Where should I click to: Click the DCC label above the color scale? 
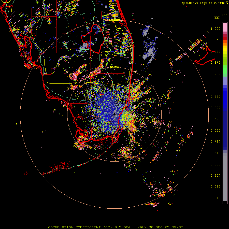point(223,15)
